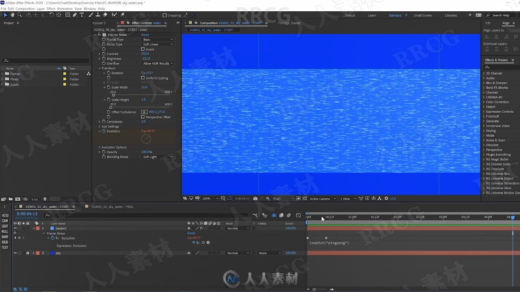Open the Noise Type dropdown
The width and height of the screenshot is (520, 292).
click(158, 45)
